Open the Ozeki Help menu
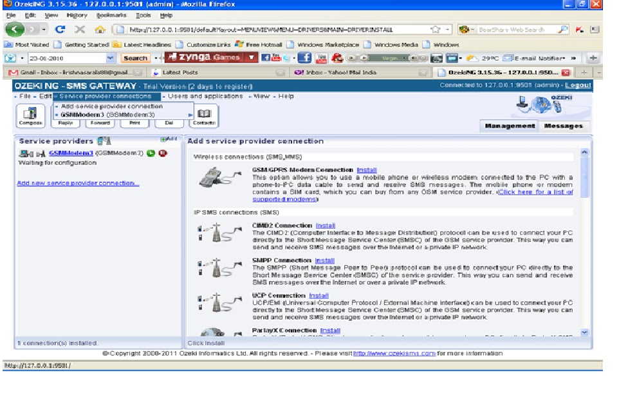This screenshot has width=619, height=406. (x=286, y=96)
